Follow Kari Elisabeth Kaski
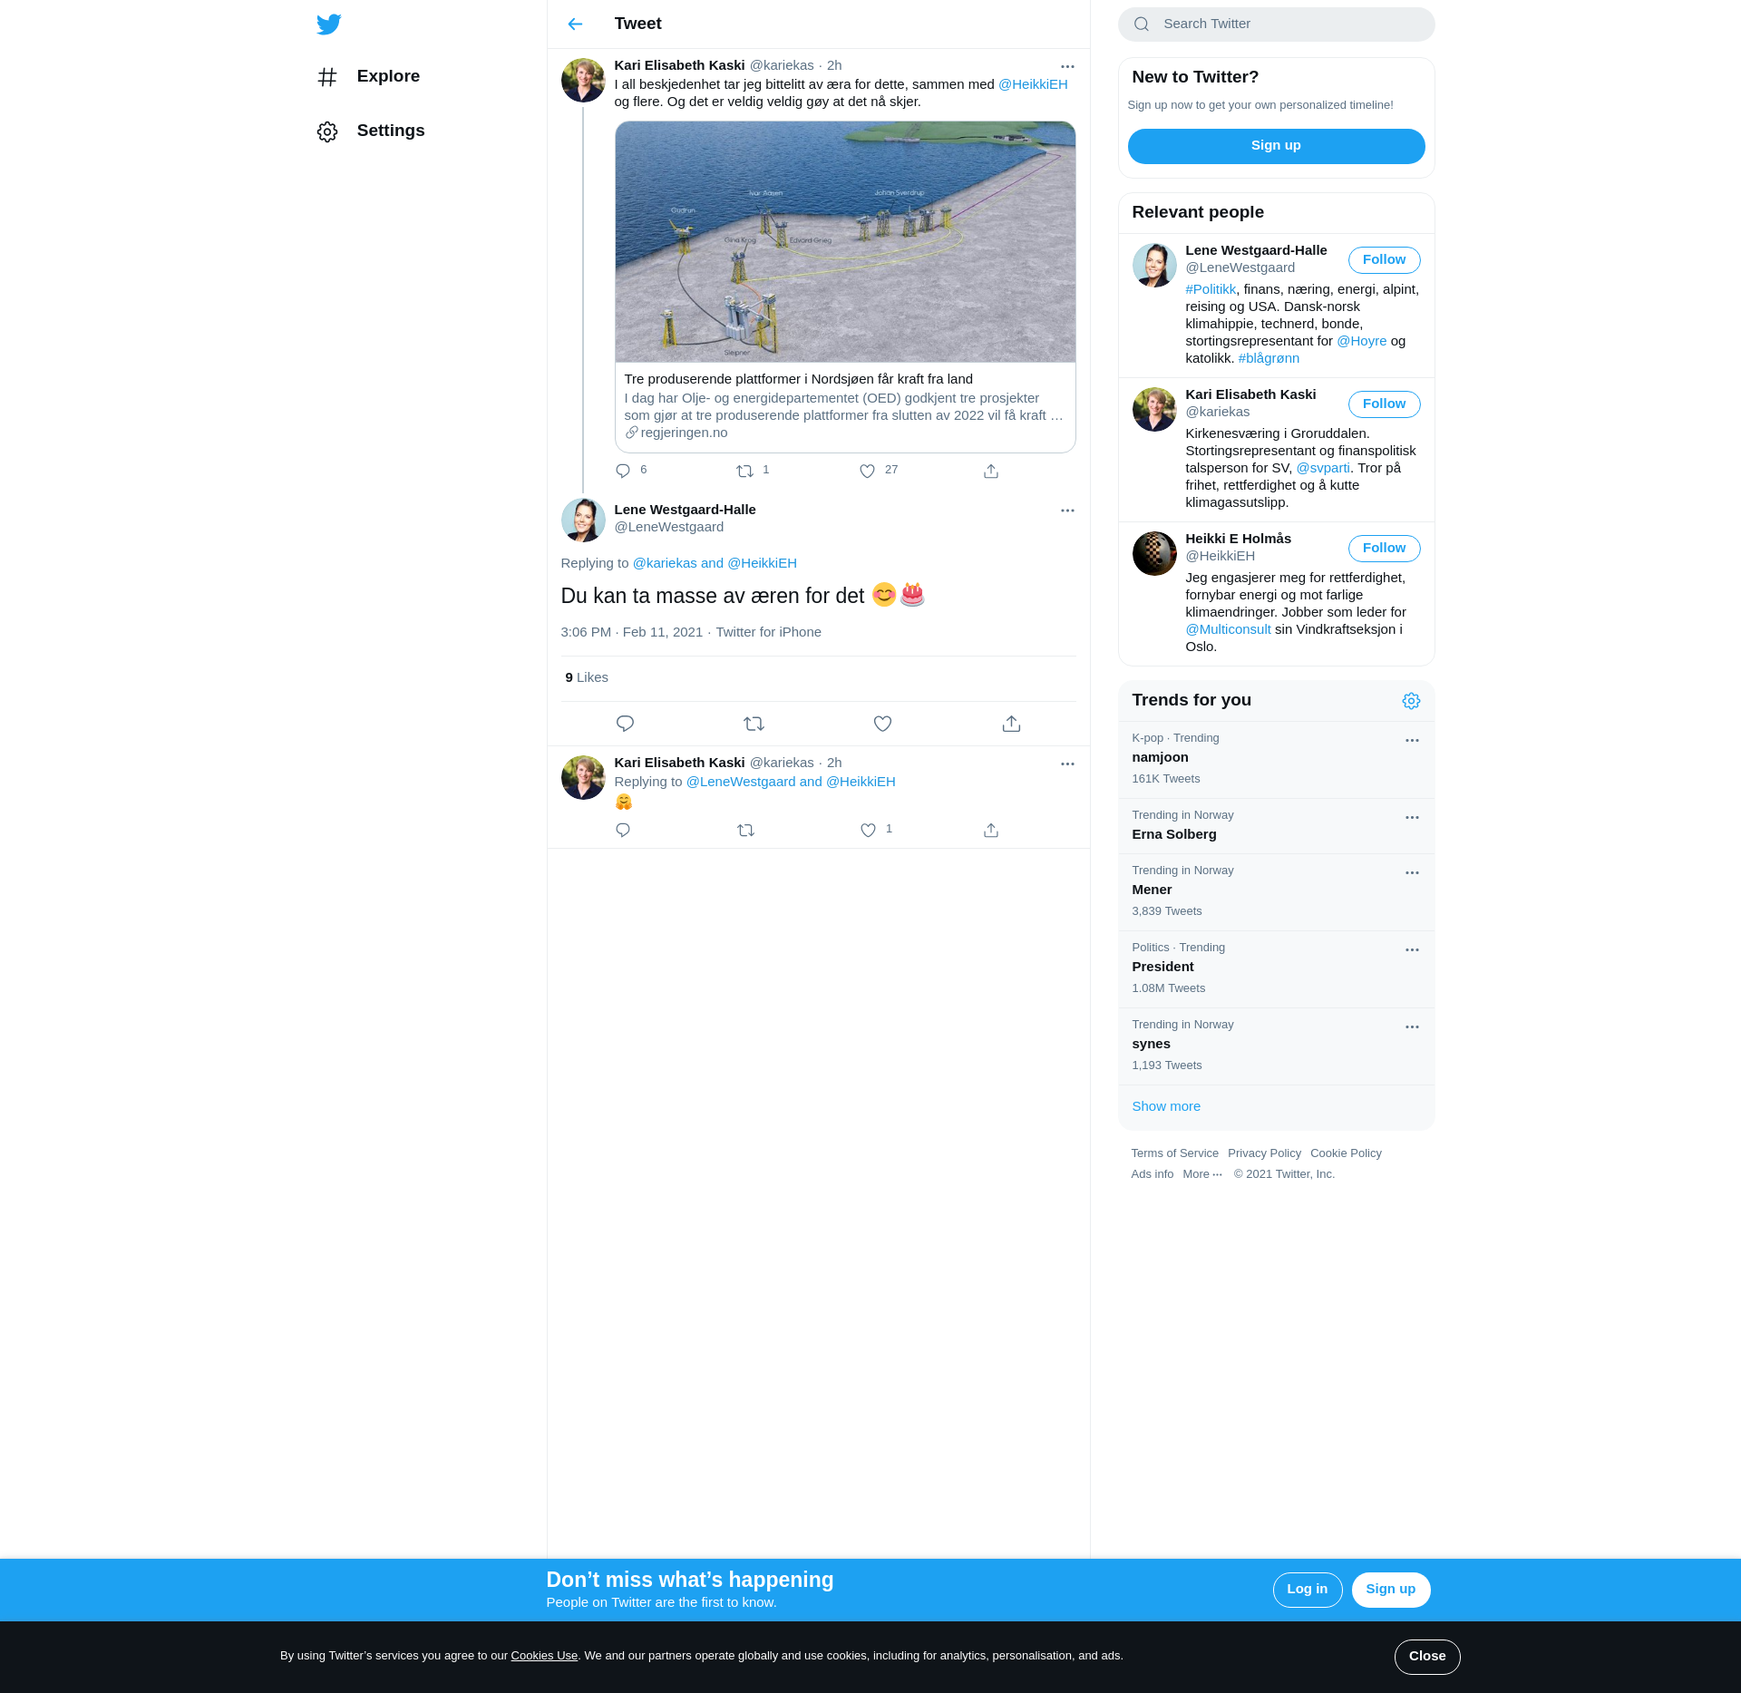Viewport: 1741px width, 1693px height. (1384, 404)
